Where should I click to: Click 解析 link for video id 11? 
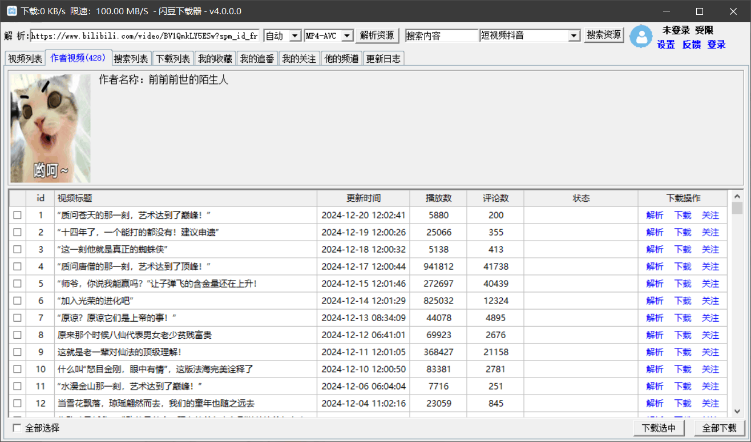pos(655,387)
